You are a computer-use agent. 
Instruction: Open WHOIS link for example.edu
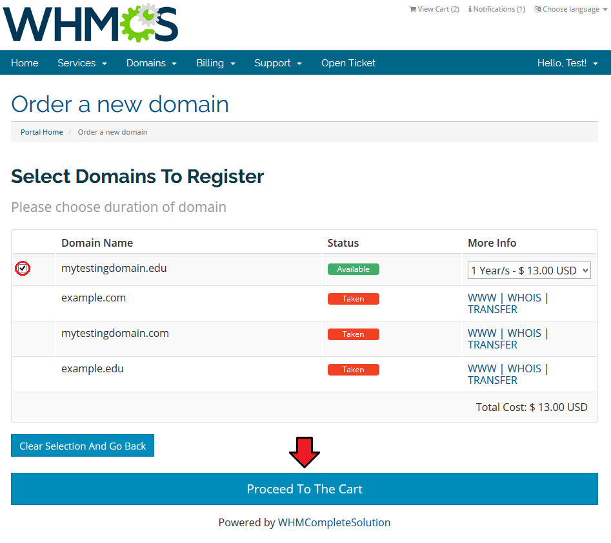point(524,368)
